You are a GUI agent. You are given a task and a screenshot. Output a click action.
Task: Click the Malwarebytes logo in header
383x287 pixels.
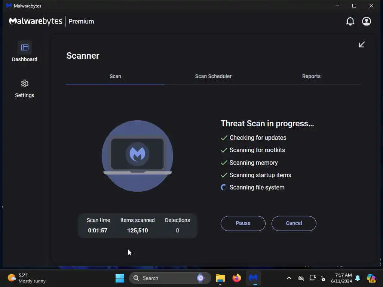pyautogui.click(x=36, y=21)
